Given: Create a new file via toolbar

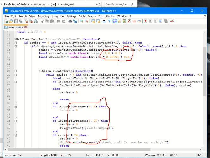Looking at the screenshot, I should tap(6, 21).
